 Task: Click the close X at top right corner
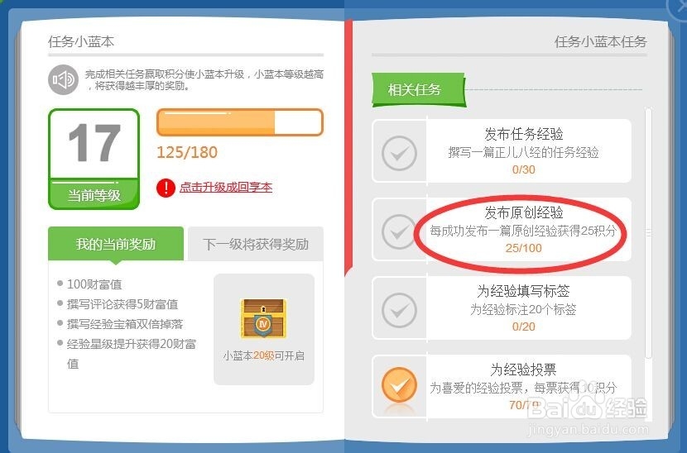click(x=677, y=7)
